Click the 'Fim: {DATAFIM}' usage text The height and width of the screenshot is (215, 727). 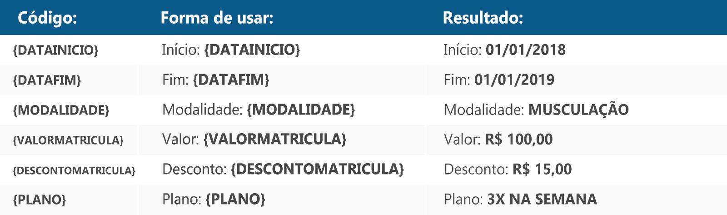216,80
